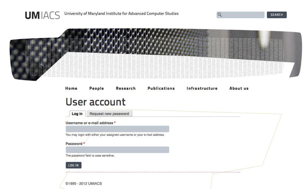Navigate to Publications
This screenshot has height=189, width=304.
coord(161,88)
